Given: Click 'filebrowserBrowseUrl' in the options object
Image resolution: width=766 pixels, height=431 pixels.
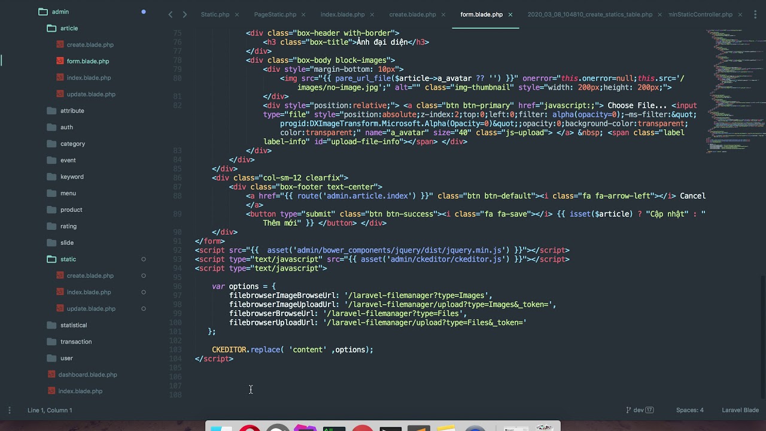Looking at the screenshot, I should click(x=273, y=314).
